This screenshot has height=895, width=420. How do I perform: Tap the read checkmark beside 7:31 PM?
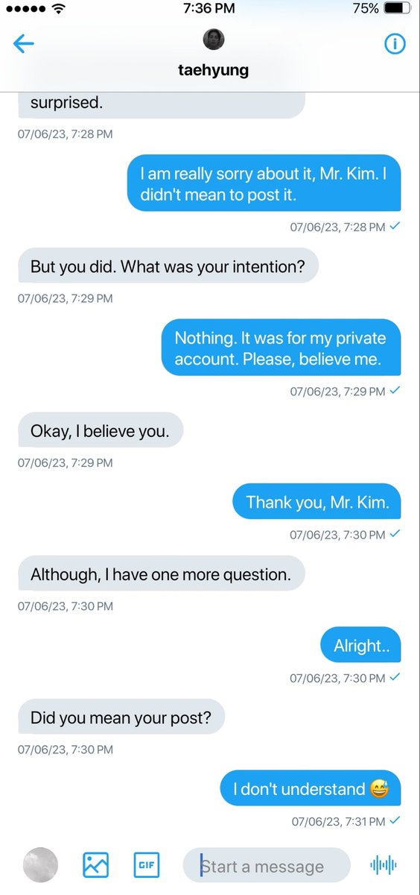point(395,820)
